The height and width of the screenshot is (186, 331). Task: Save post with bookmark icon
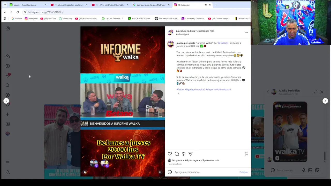pos(246,154)
